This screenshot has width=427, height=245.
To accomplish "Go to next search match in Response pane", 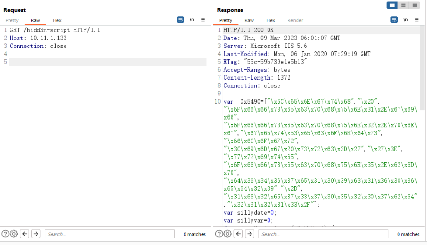I will (250, 234).
